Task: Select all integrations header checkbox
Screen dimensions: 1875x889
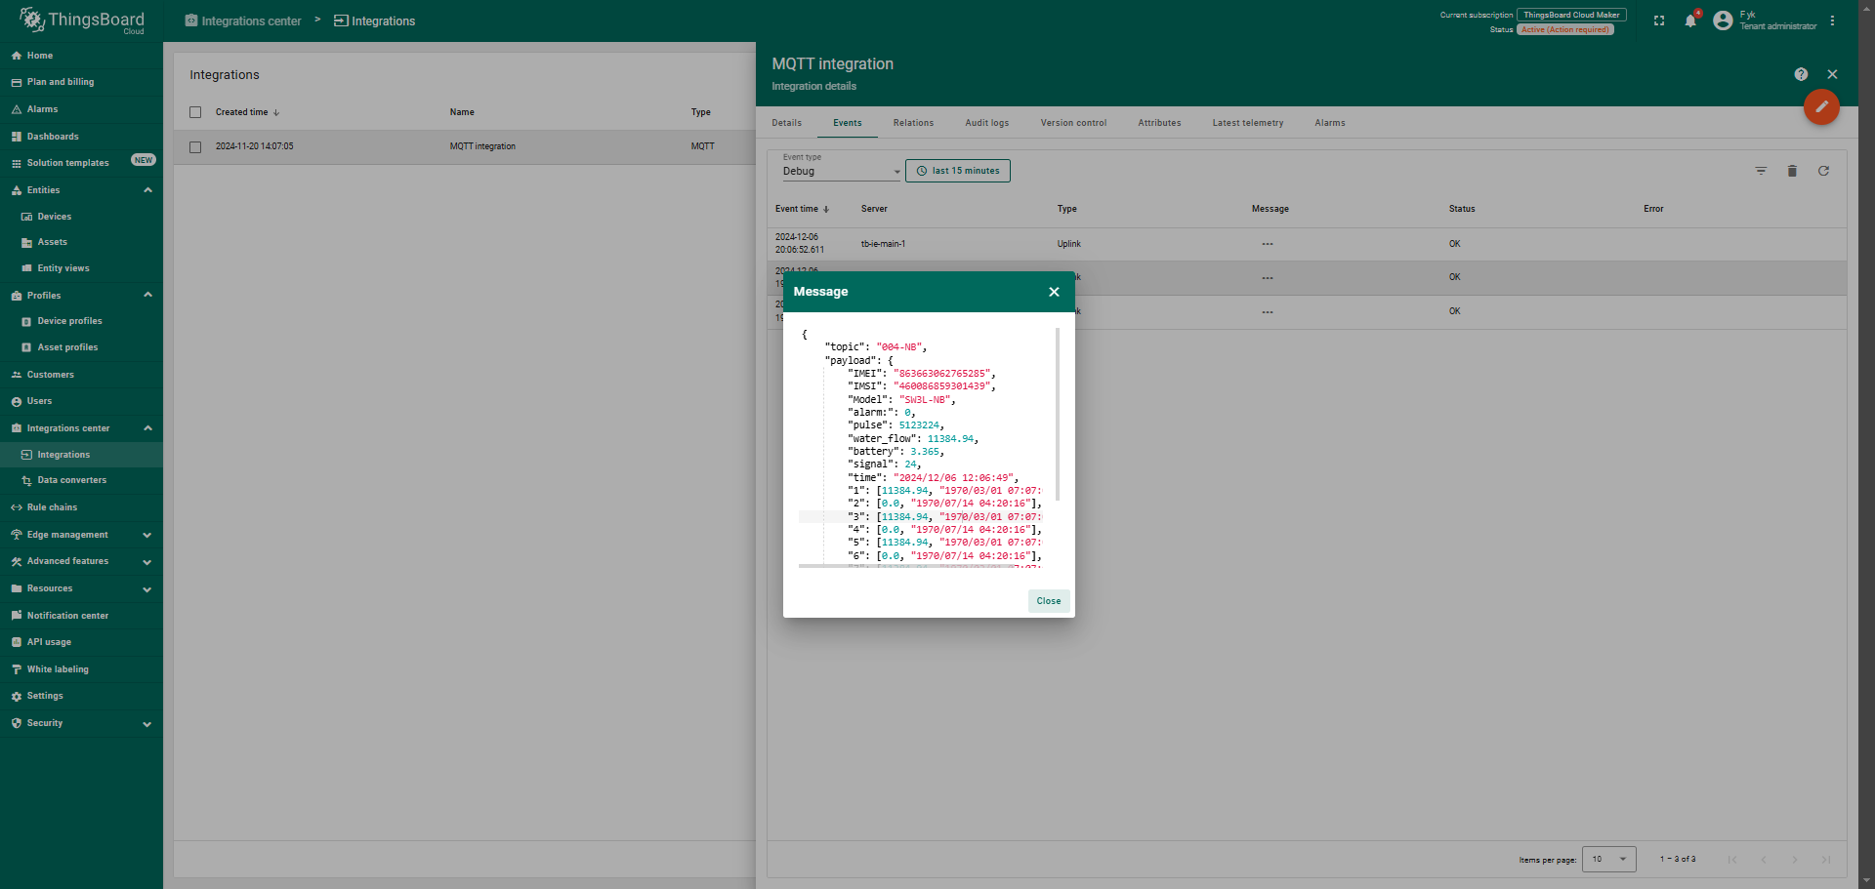Action: coord(195,112)
